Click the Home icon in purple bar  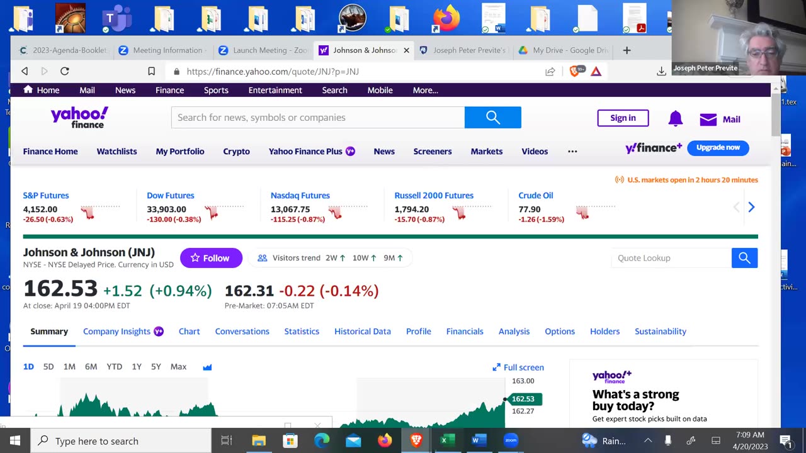point(28,90)
